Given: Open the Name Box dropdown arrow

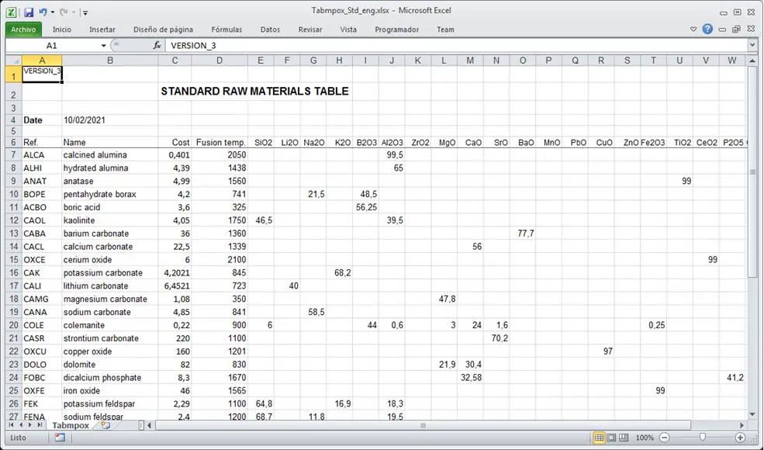Looking at the screenshot, I should pos(104,46).
